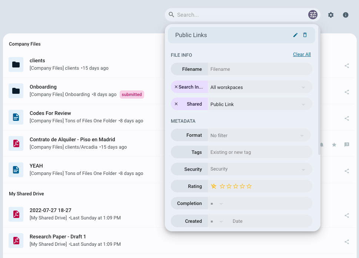359x258 pixels.
Task: Click the filter panel scrollbar
Action: [x=319, y=90]
